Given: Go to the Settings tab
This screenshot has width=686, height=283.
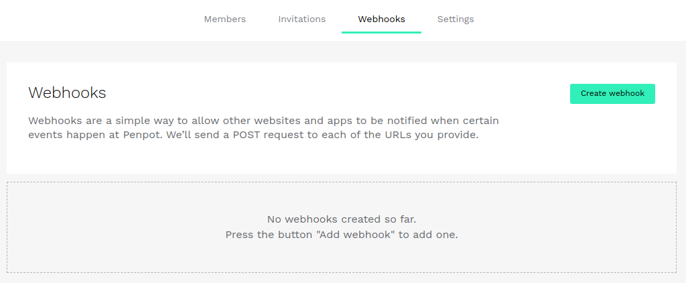Looking at the screenshot, I should 456,19.
